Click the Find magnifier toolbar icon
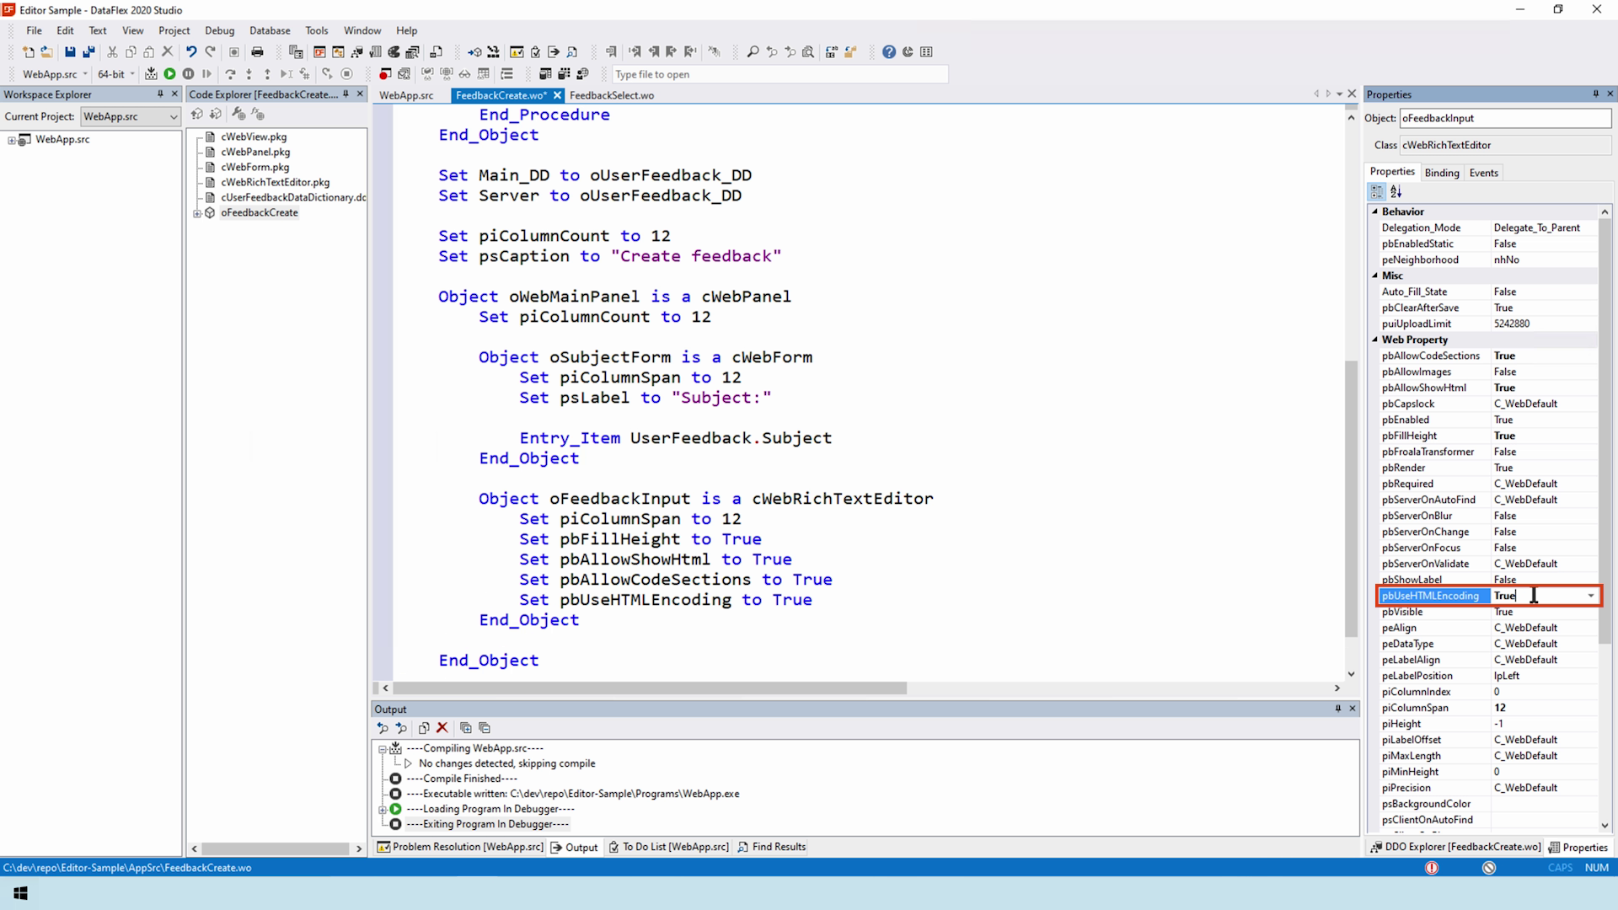 coord(753,52)
